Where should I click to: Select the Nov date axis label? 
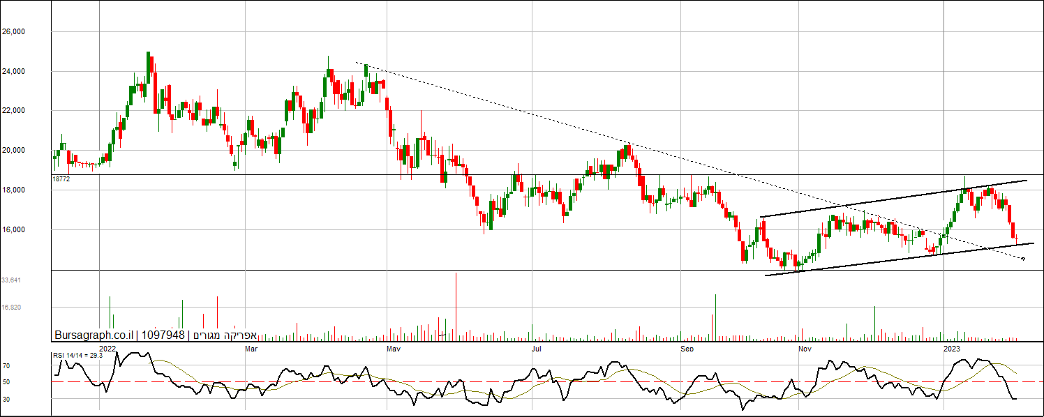804,347
